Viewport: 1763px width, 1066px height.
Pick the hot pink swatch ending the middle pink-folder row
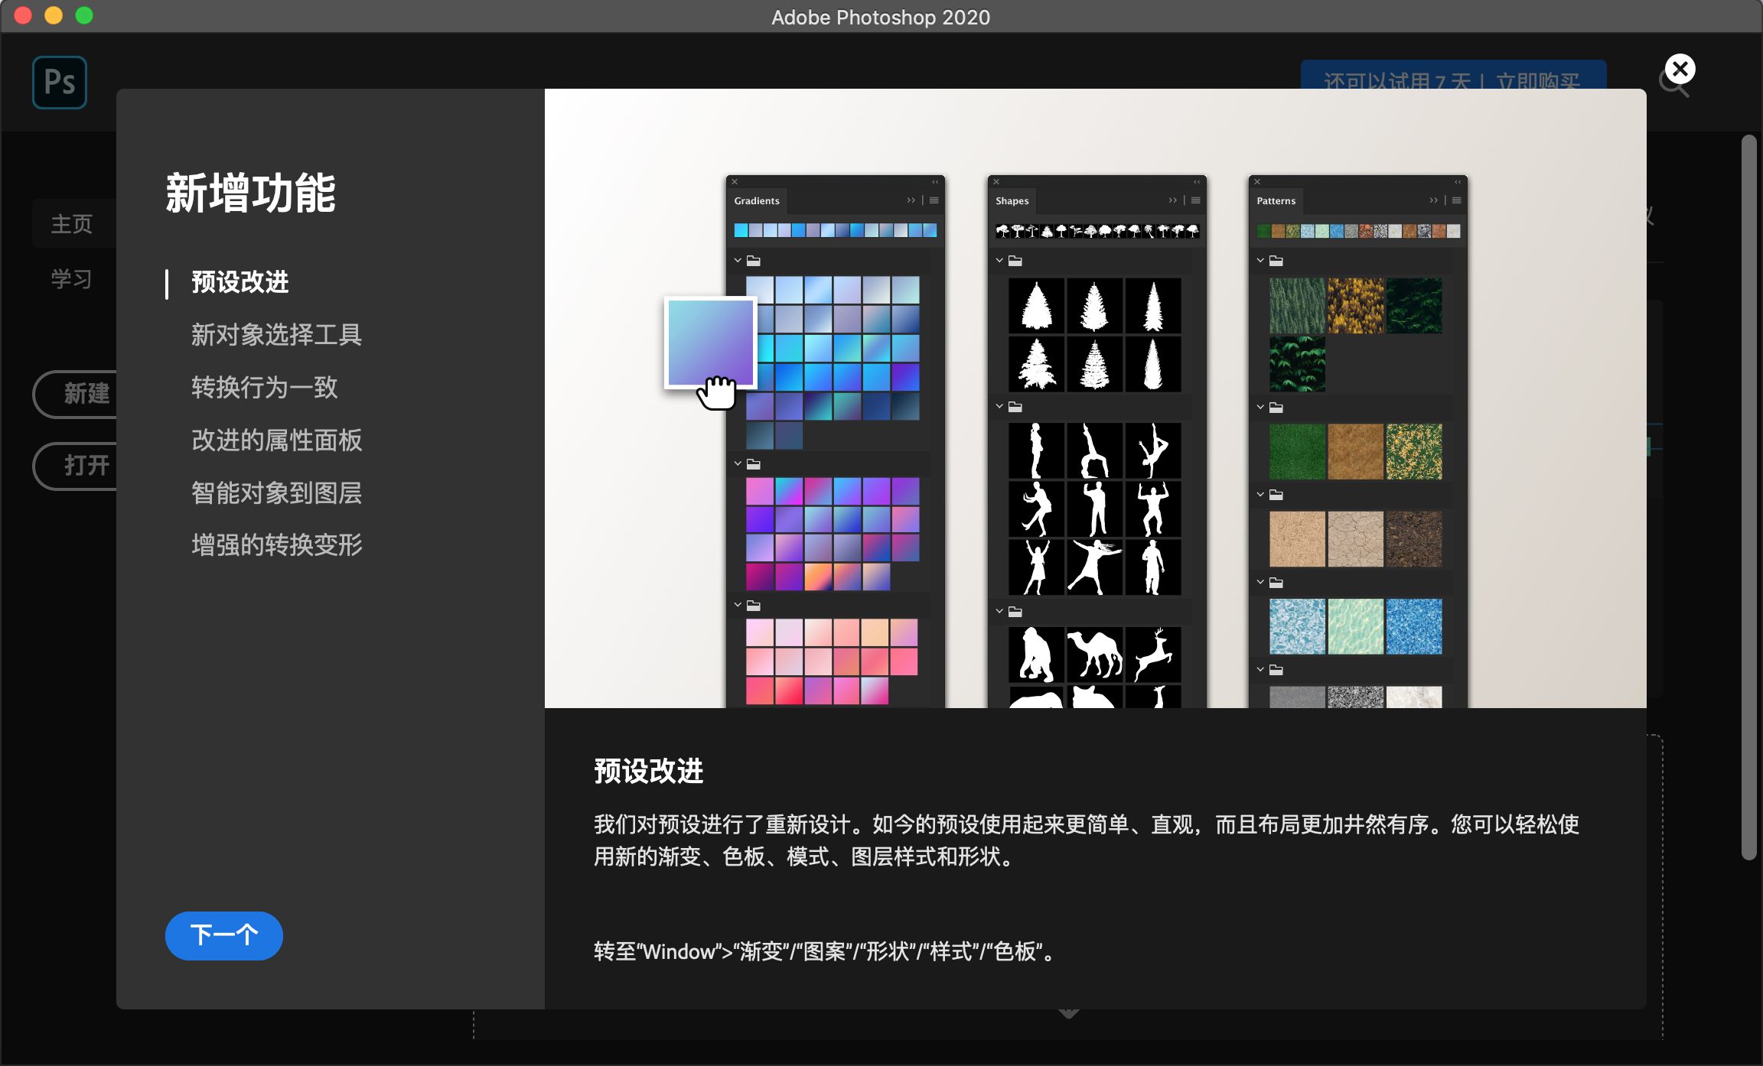tap(904, 661)
